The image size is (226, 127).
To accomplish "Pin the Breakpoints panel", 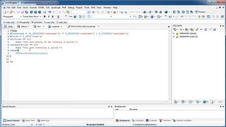I will [220, 107].
